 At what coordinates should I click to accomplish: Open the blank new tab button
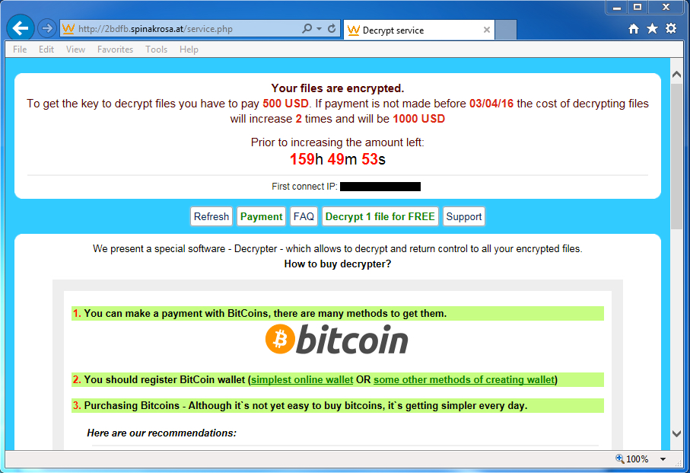[506, 30]
